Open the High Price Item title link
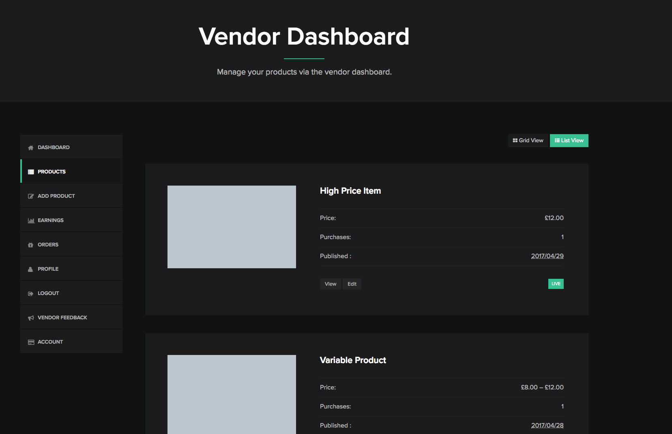This screenshot has width=672, height=434. [350, 191]
